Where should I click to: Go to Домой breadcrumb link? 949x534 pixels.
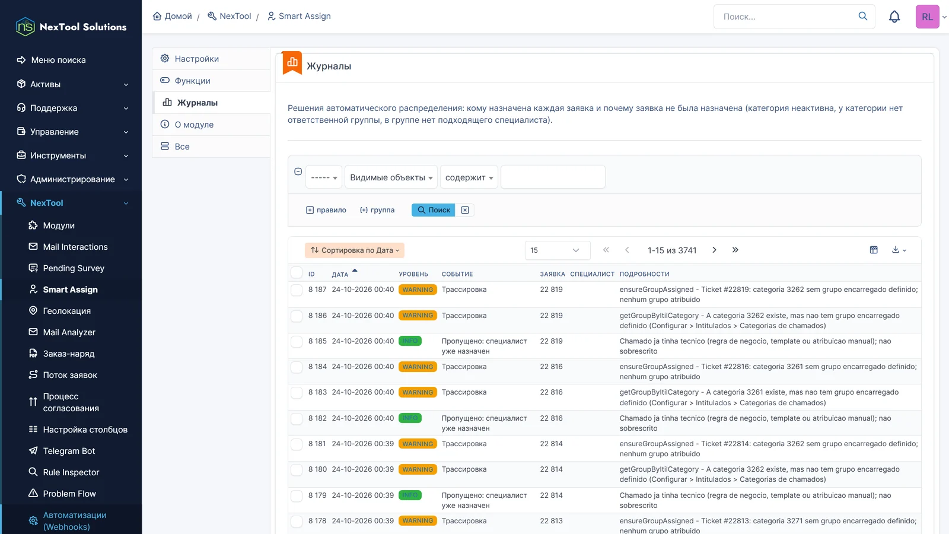point(173,16)
